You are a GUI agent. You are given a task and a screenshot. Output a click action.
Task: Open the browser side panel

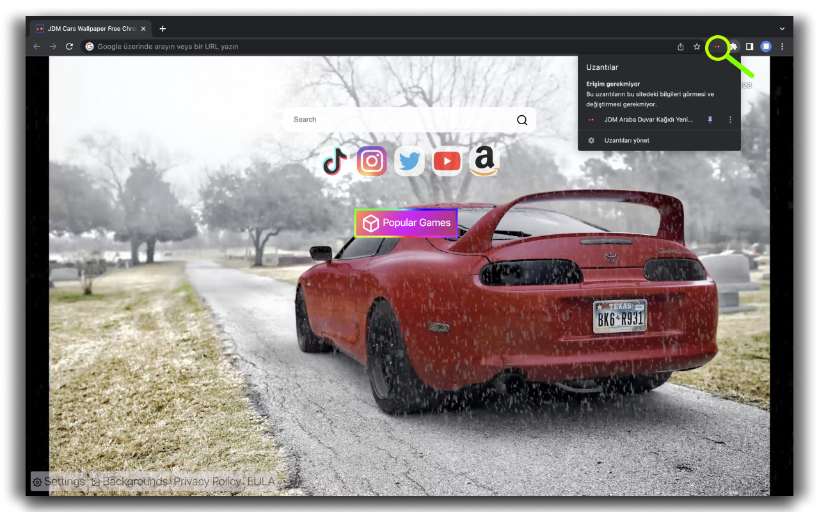(750, 47)
